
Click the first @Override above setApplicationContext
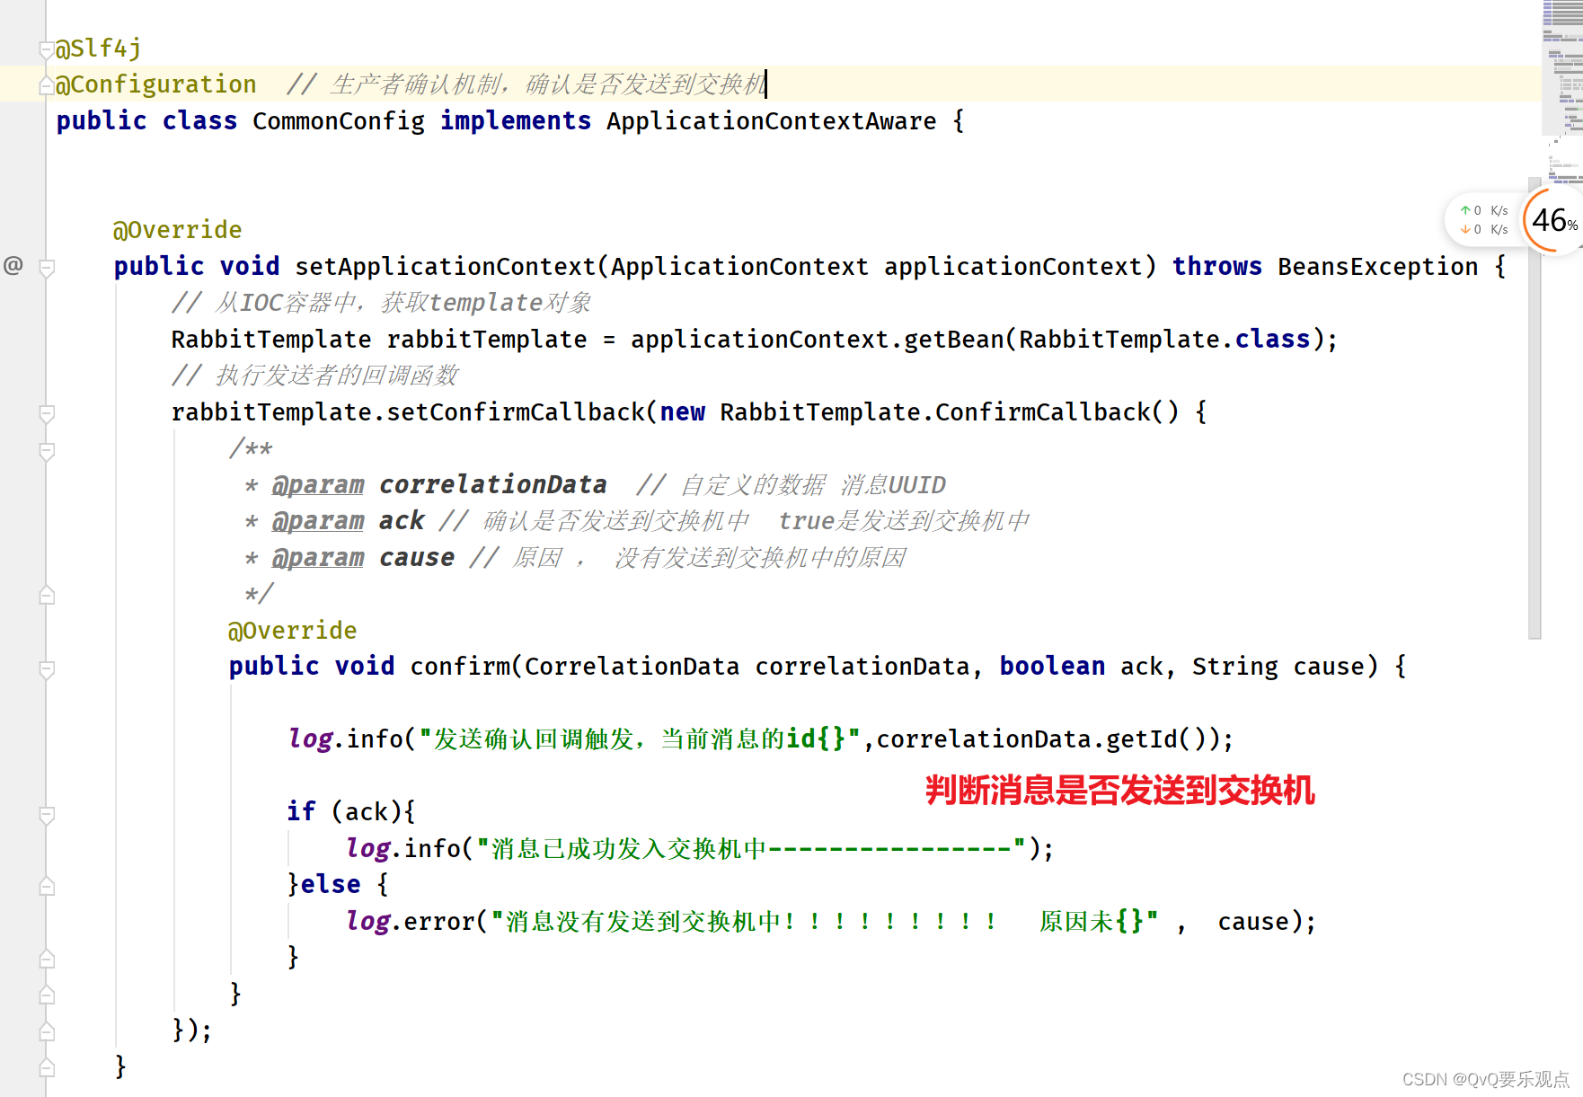[177, 230]
